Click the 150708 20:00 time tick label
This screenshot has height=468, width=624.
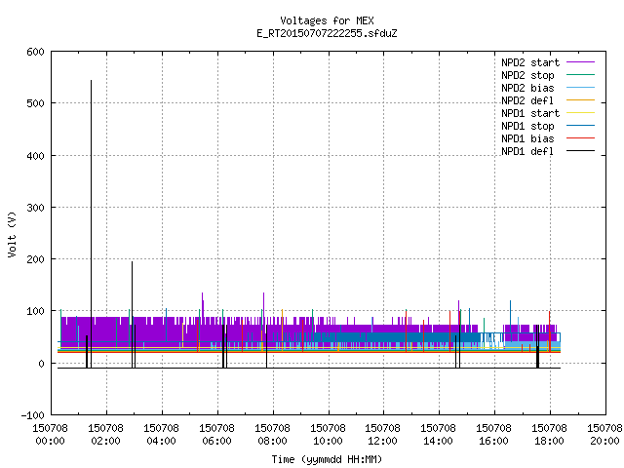click(x=604, y=435)
